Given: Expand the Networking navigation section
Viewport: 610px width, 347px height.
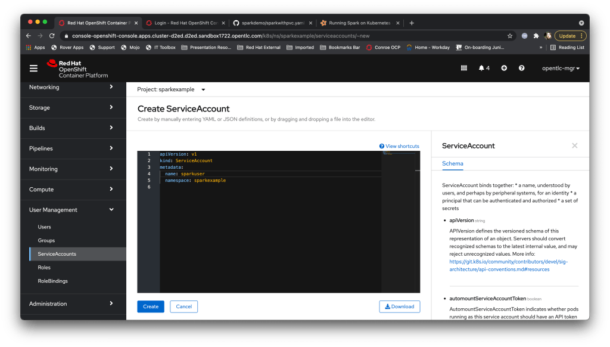Looking at the screenshot, I should (71, 87).
